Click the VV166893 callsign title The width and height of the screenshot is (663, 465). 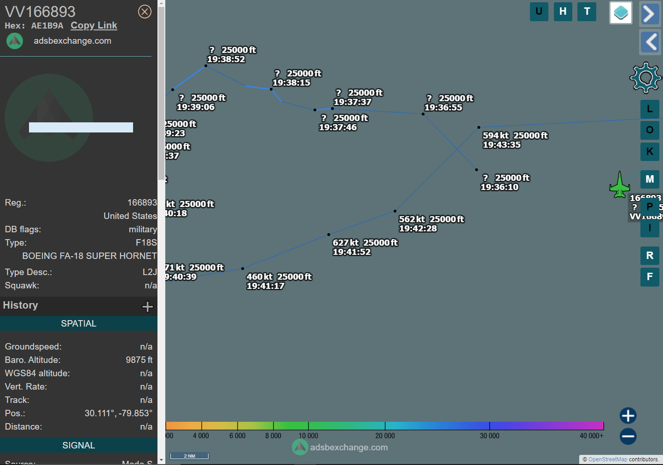40,11
